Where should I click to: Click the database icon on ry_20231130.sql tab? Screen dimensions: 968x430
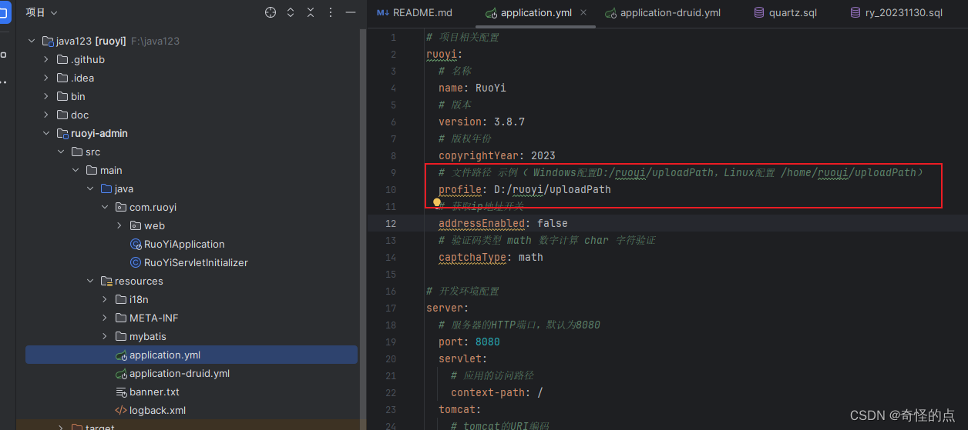pos(855,12)
